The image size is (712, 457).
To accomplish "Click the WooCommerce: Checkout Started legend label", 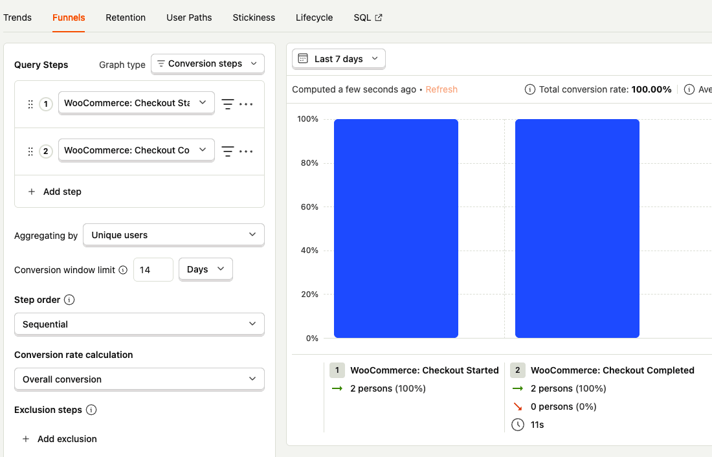I will click(x=425, y=370).
